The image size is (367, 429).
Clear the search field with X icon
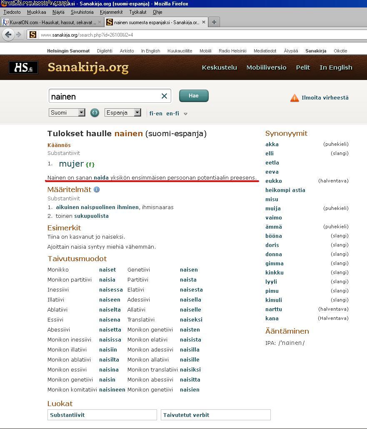(164, 96)
